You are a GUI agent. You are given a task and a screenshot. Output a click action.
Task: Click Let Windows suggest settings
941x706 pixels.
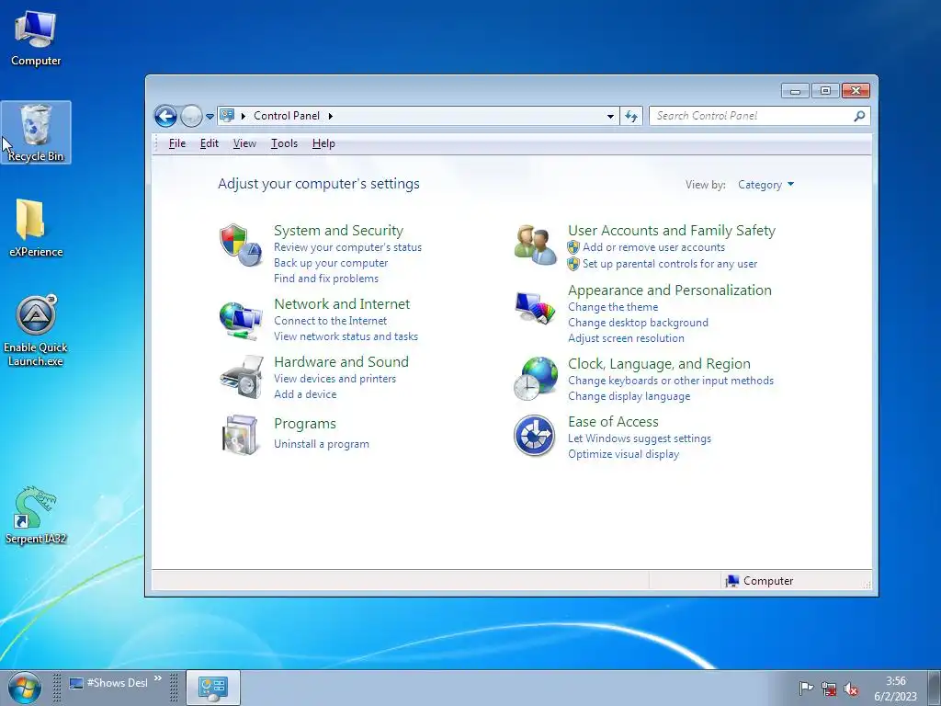pos(640,438)
